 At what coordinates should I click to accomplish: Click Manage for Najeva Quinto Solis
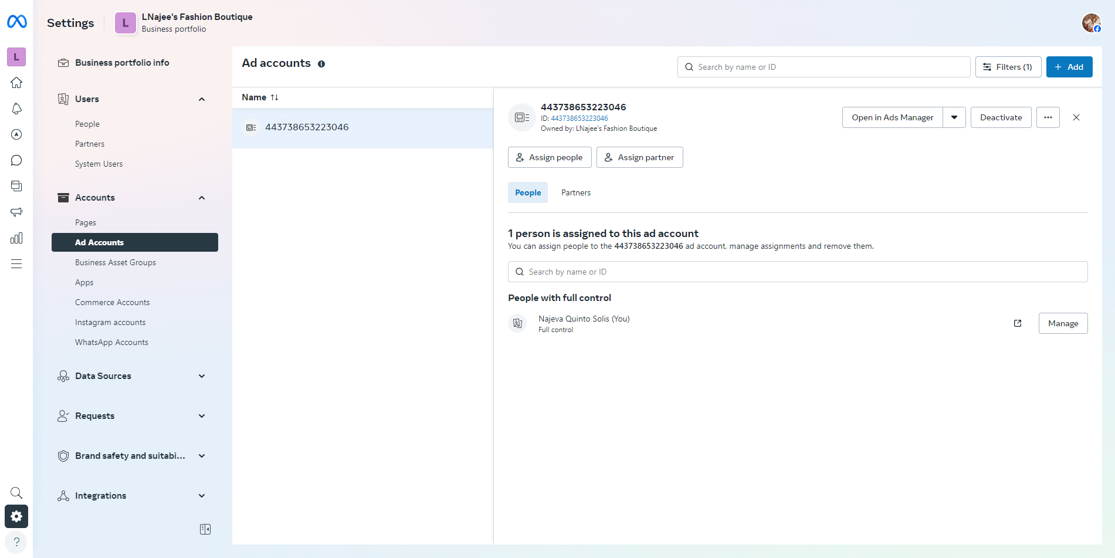[x=1063, y=323]
